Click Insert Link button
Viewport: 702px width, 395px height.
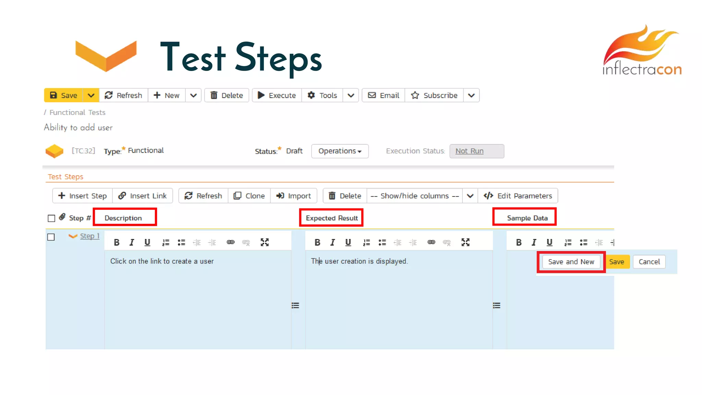coord(142,196)
